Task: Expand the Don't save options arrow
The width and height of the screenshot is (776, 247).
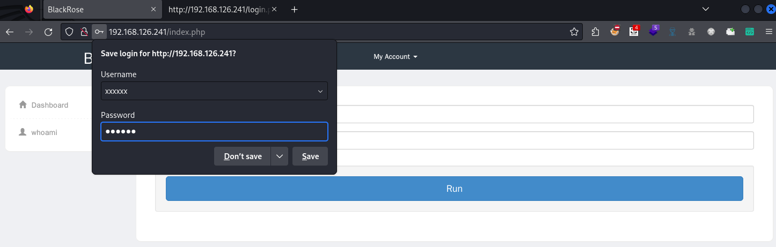Action: click(280, 156)
